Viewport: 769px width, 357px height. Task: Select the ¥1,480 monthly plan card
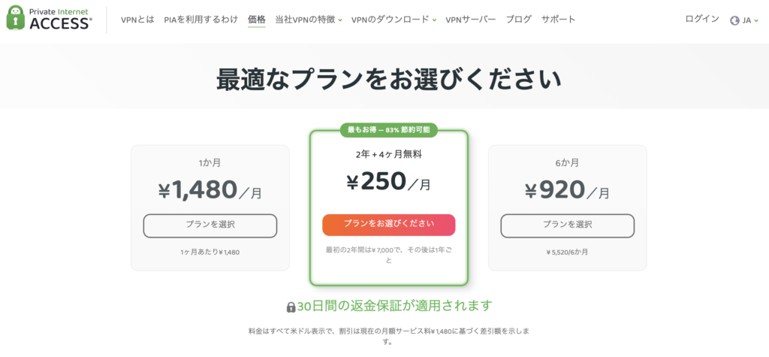210,207
